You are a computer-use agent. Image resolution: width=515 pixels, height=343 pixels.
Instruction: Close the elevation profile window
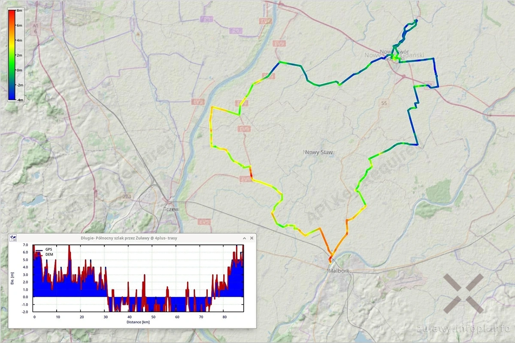point(252,238)
